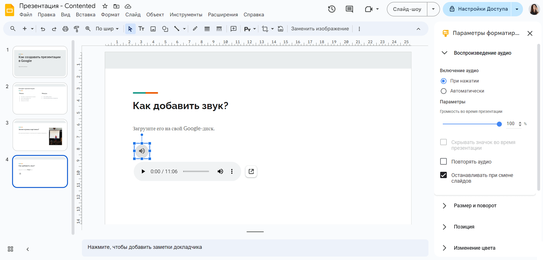Screen dimensions: 543x260
Task: Hide the menus with collapse arrow
Action: point(418,29)
